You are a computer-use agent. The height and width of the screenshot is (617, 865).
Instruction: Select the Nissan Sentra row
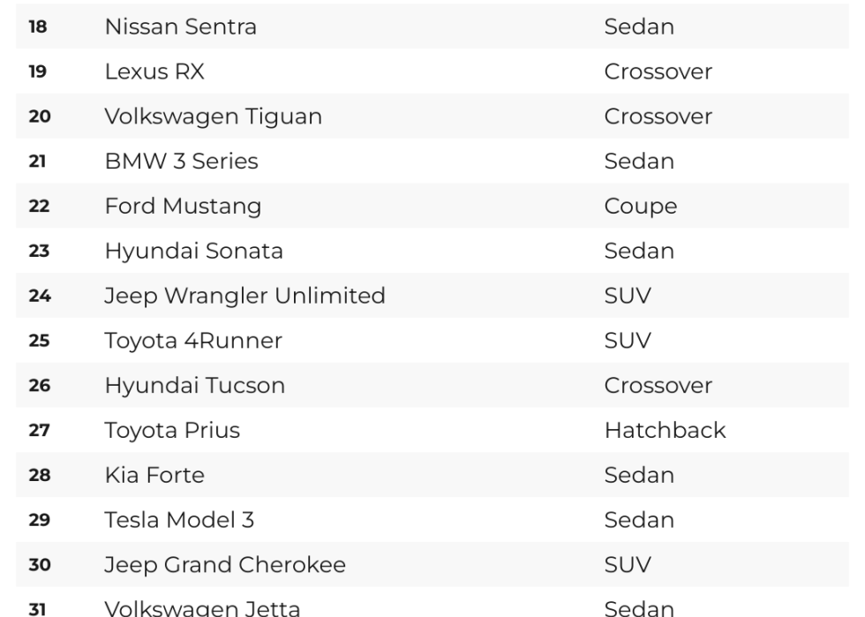coord(432,26)
